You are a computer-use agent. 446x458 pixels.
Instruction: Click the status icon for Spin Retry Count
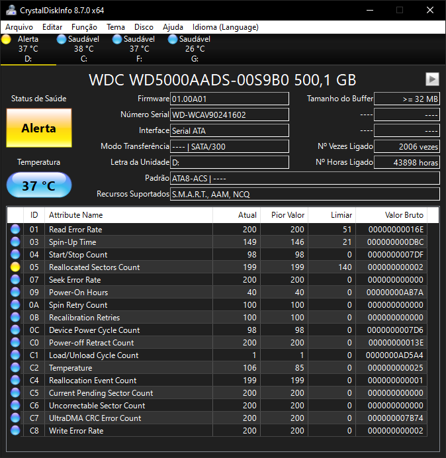click(15, 304)
